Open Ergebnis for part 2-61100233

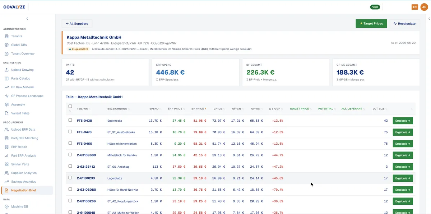(x=403, y=178)
